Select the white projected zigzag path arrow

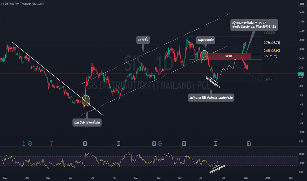coord(228,67)
